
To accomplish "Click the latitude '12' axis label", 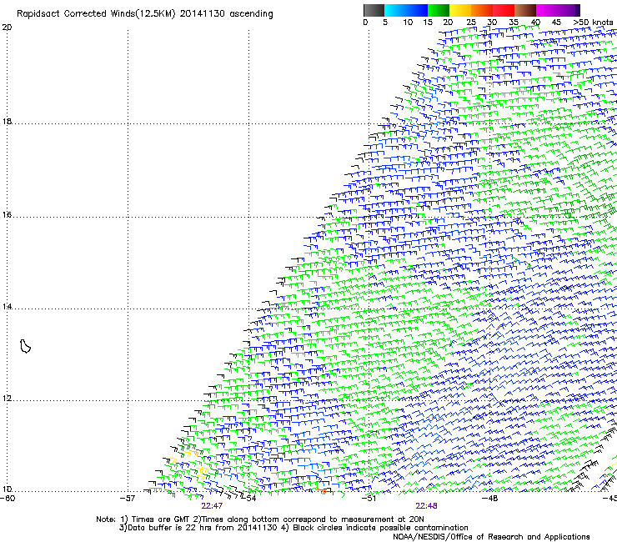I will click(7, 399).
